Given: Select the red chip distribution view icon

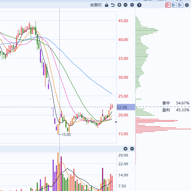Looking at the screenshot, I should 168,5.
